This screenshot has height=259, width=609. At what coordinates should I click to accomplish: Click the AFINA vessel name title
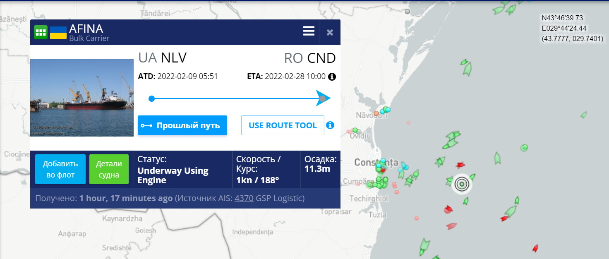point(86,29)
